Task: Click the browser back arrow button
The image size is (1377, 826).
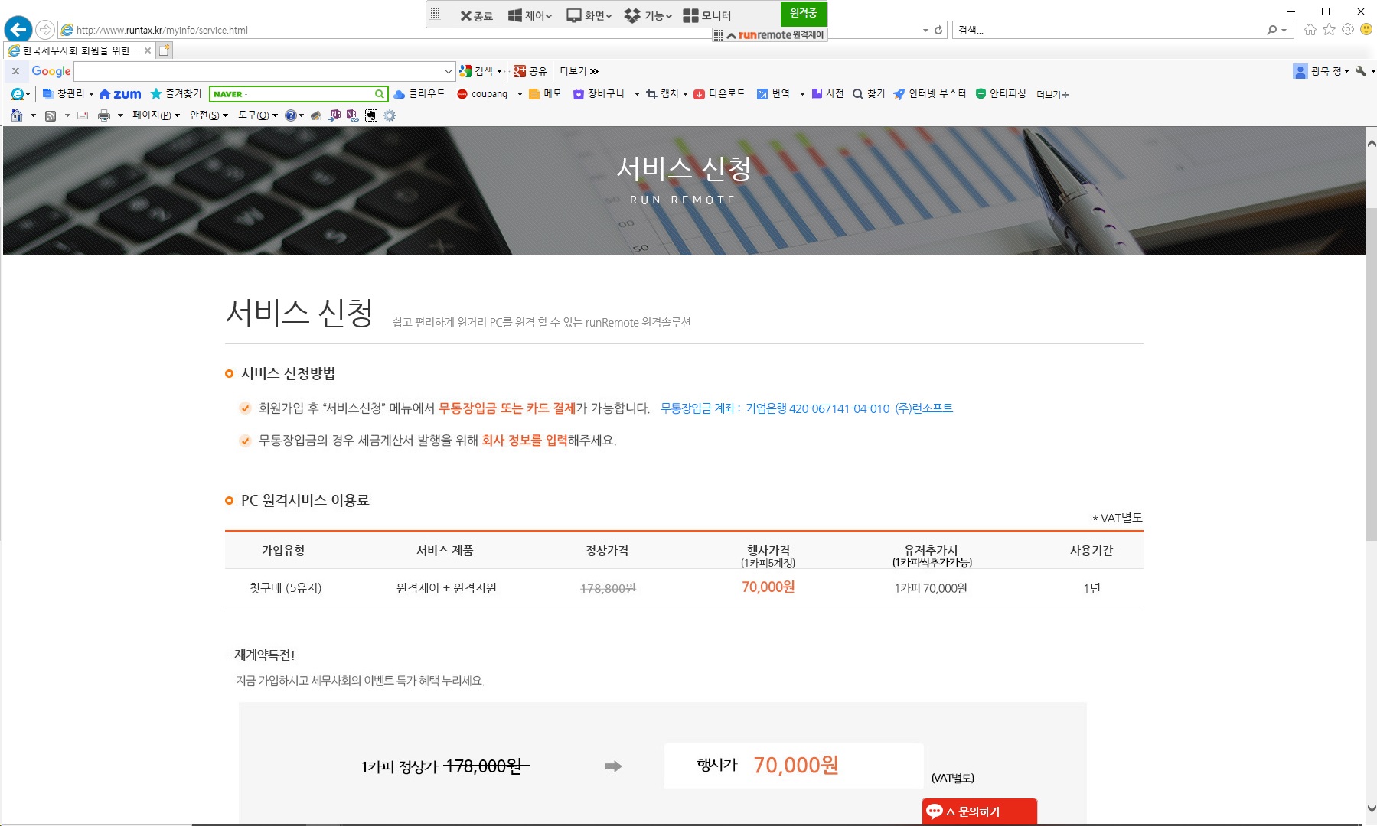Action: click(18, 30)
